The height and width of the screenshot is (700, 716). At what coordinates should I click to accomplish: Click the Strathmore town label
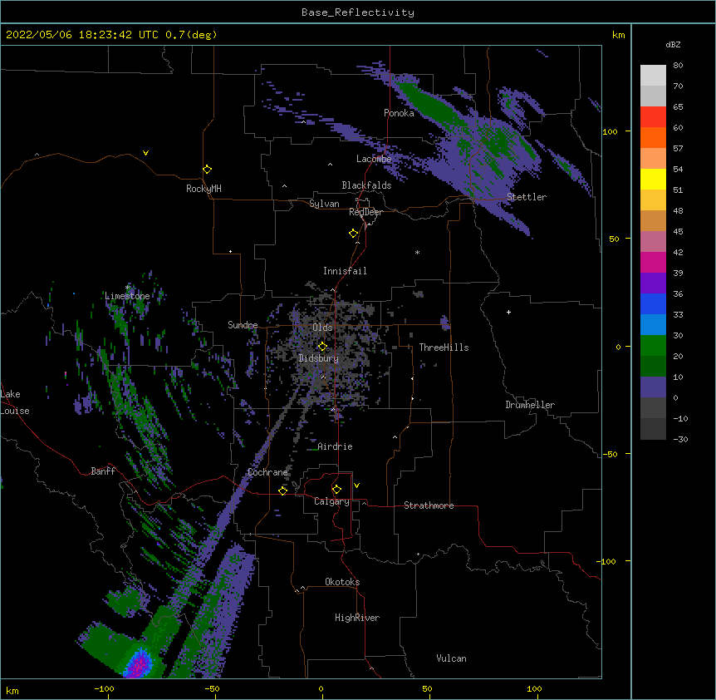pyautogui.click(x=429, y=505)
